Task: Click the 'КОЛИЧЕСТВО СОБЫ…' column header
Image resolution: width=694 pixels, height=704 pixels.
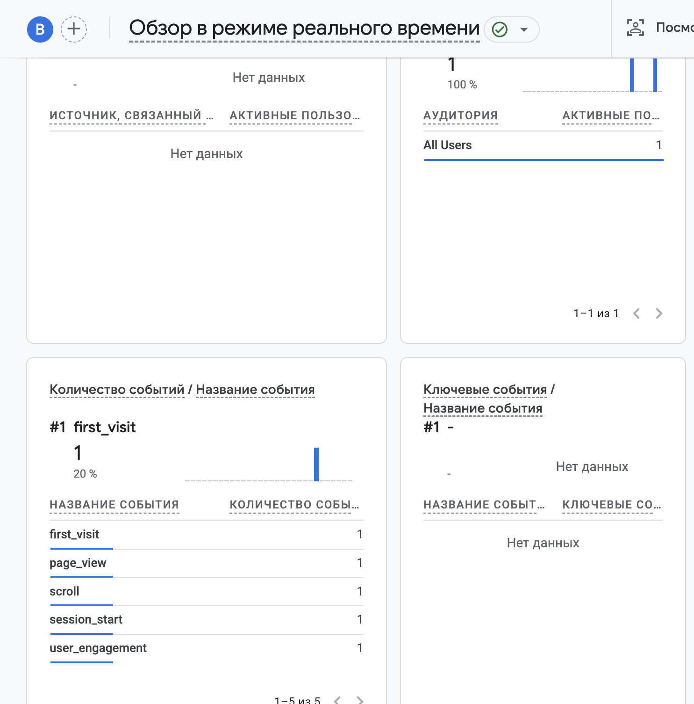Action: click(x=294, y=505)
